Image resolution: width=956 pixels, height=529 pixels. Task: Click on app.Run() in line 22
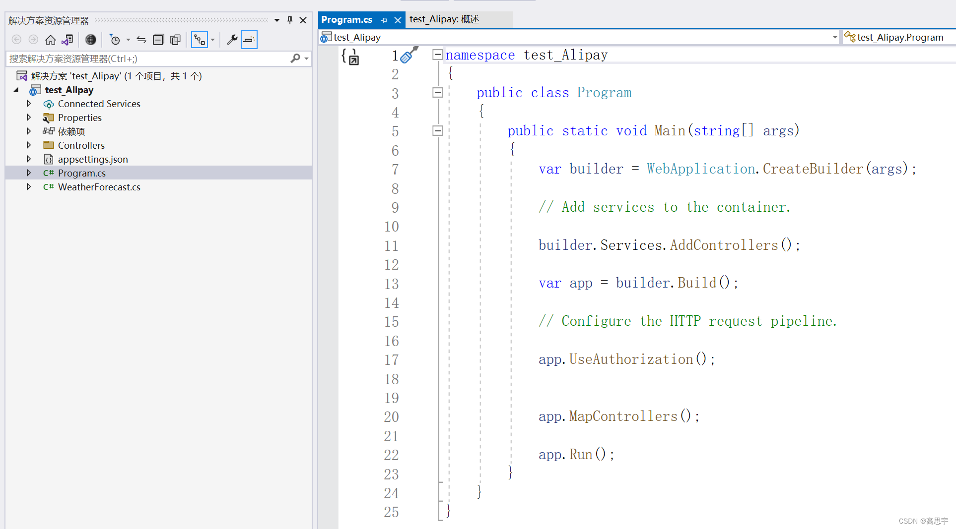pos(576,455)
